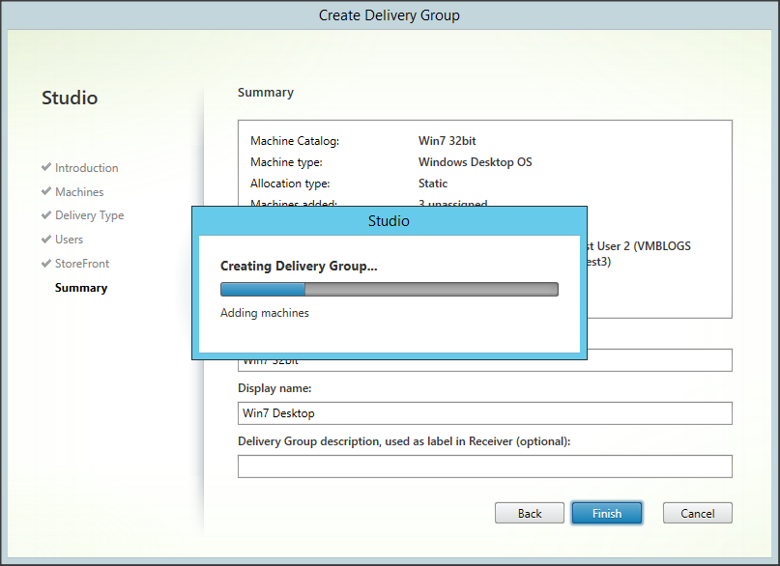Jump to the Users wizard step
780x566 pixels.
(x=69, y=240)
